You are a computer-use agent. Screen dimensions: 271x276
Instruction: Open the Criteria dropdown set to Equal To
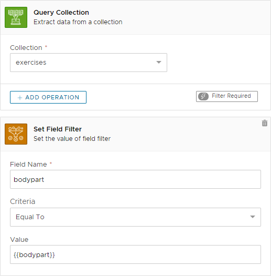point(135,217)
